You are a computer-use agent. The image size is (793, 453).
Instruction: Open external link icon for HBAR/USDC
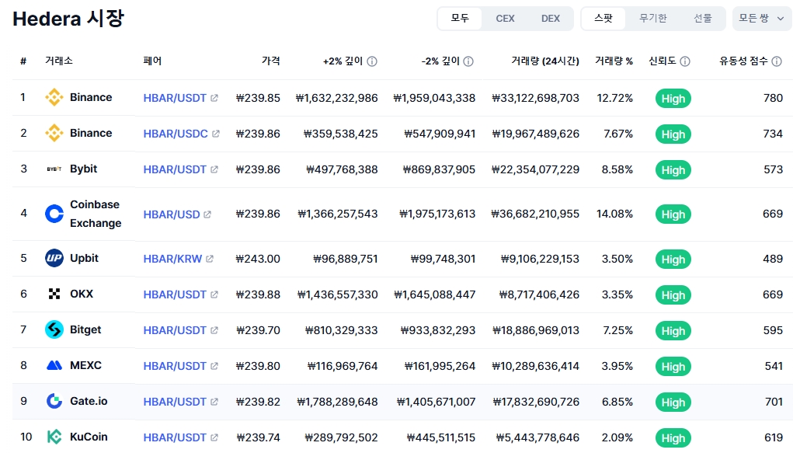coord(216,134)
